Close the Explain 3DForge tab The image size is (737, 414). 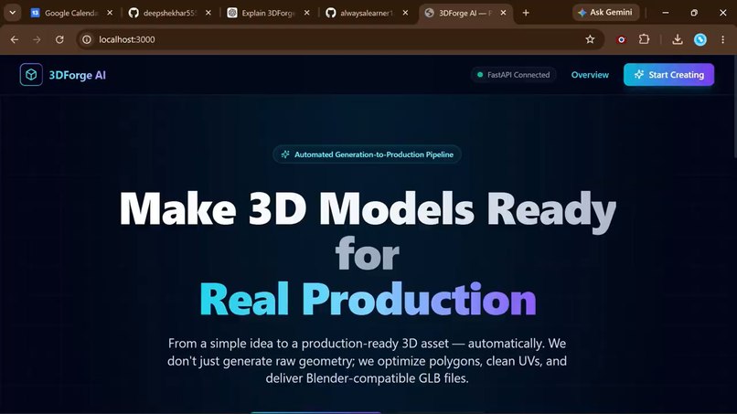307,13
